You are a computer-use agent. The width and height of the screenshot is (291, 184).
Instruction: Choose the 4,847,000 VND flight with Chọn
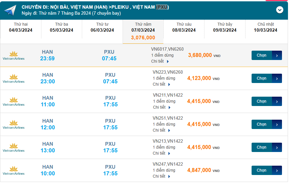pos(266,170)
